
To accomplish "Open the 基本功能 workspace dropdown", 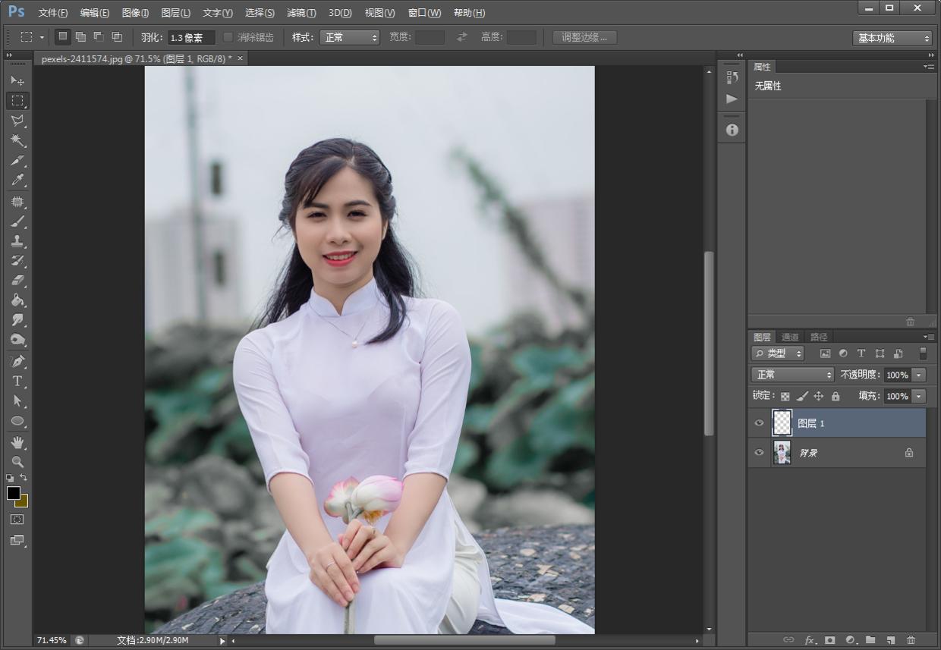I will [x=892, y=38].
